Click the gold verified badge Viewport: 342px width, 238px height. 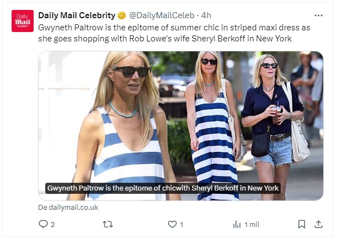[122, 15]
